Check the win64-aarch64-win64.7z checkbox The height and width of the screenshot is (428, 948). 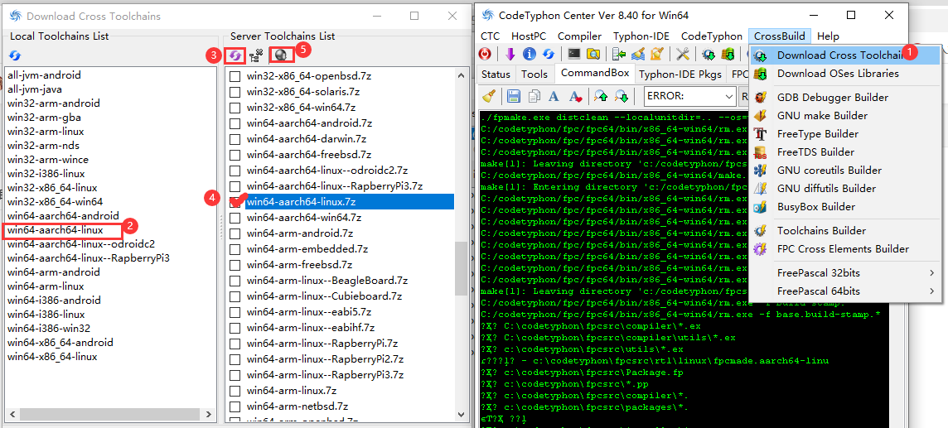tap(235, 218)
